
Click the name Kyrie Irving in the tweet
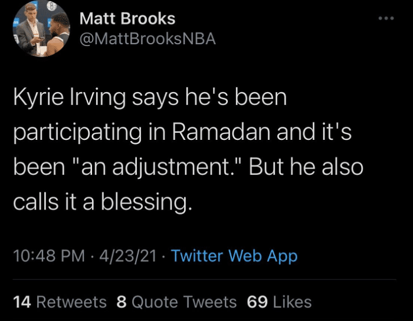click(x=70, y=97)
